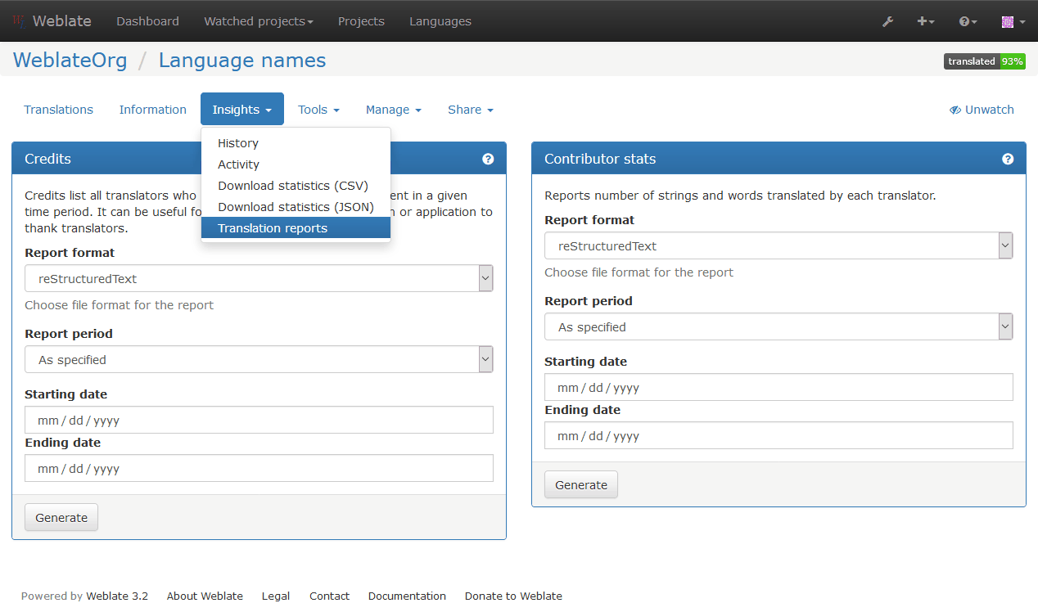Select Activity from the Insights menu

296,164
